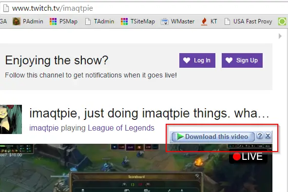
Task: Open the League of Legends game link
Action: tap(121, 128)
